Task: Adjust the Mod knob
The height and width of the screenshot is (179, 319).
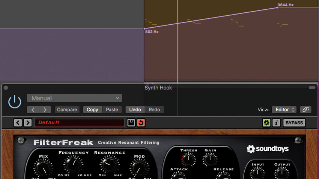Action: tap(139, 168)
